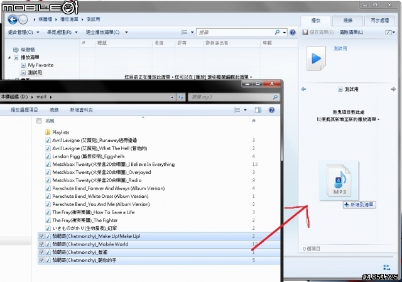
Task: Open Media Player view options dropdown arrow
Action: (x=192, y=32)
